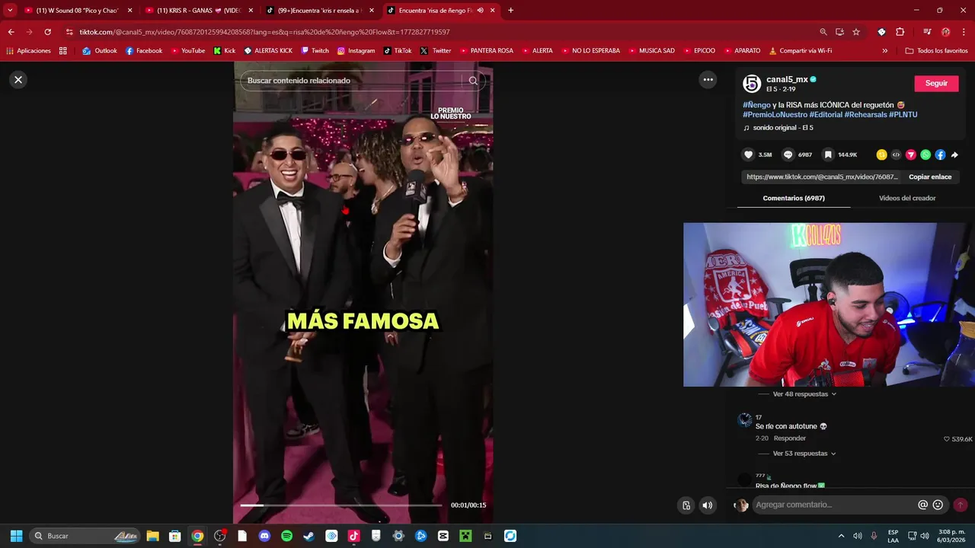Open the #Editorial hashtag
Image resolution: width=975 pixels, height=548 pixels.
[826, 115]
